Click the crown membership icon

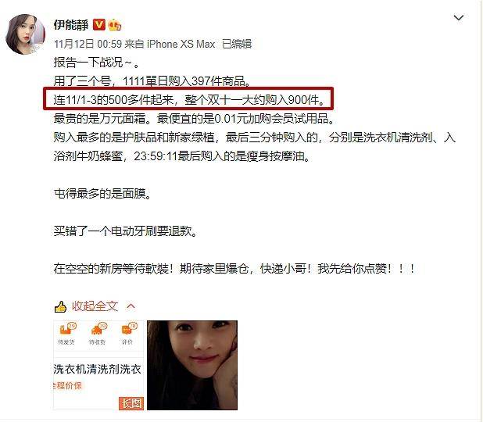coord(114,25)
